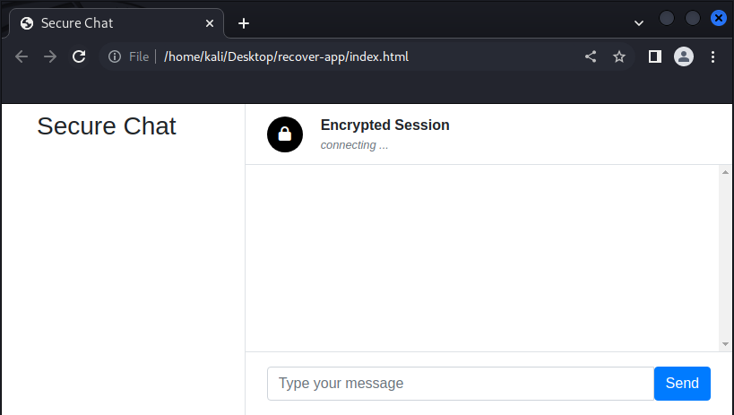
Task: Open a new browser tab
Action: pos(244,23)
